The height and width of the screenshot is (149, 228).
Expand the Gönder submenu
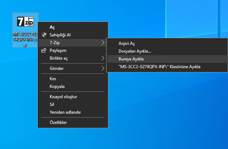[x=73, y=68]
